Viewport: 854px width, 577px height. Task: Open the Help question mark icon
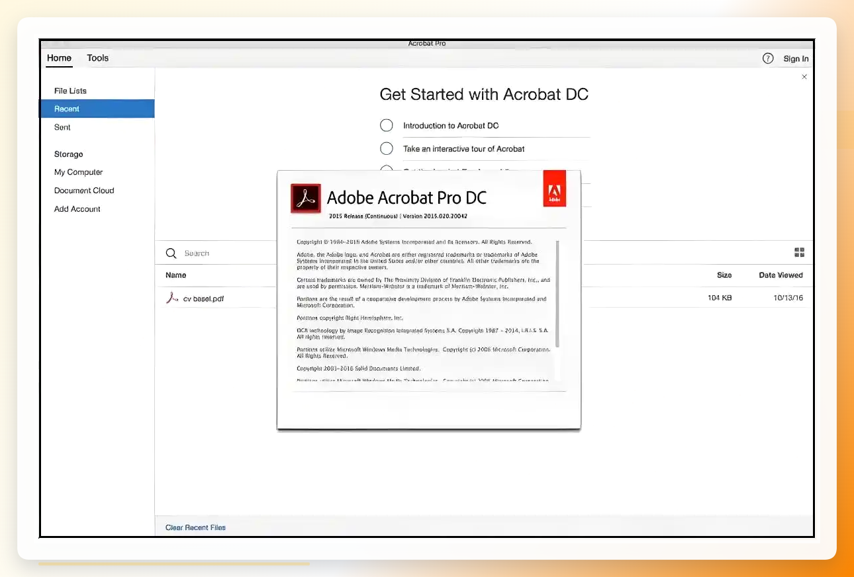(768, 58)
